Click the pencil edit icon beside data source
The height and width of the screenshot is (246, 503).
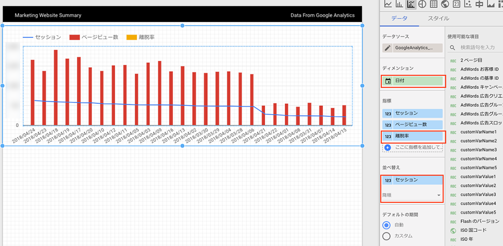pos(387,48)
